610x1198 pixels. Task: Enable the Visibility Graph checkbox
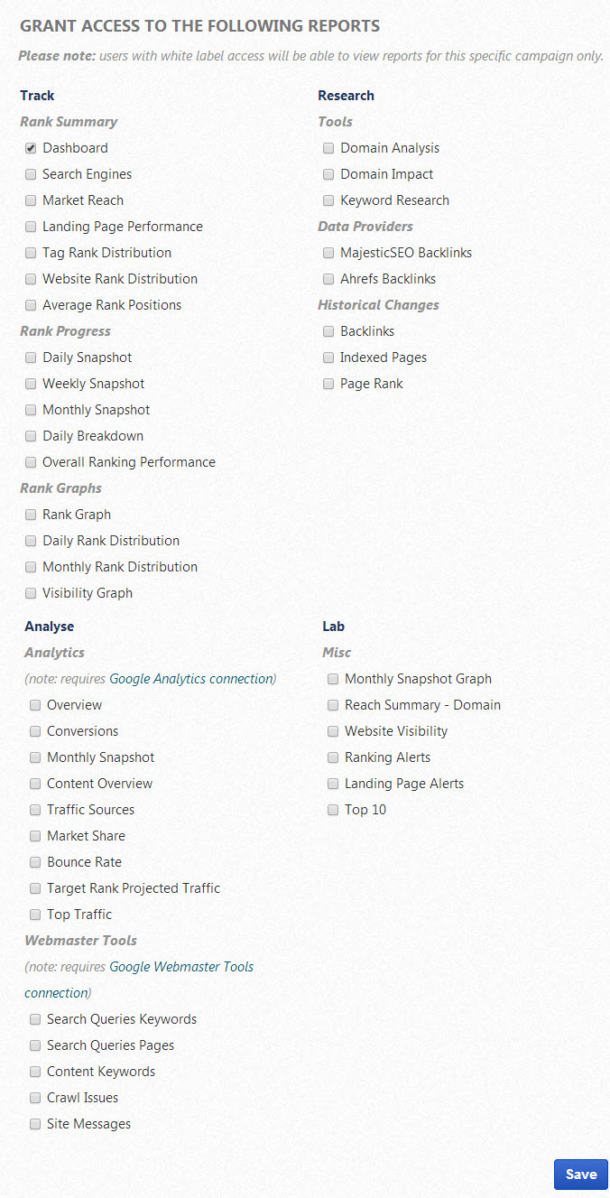(x=31, y=593)
